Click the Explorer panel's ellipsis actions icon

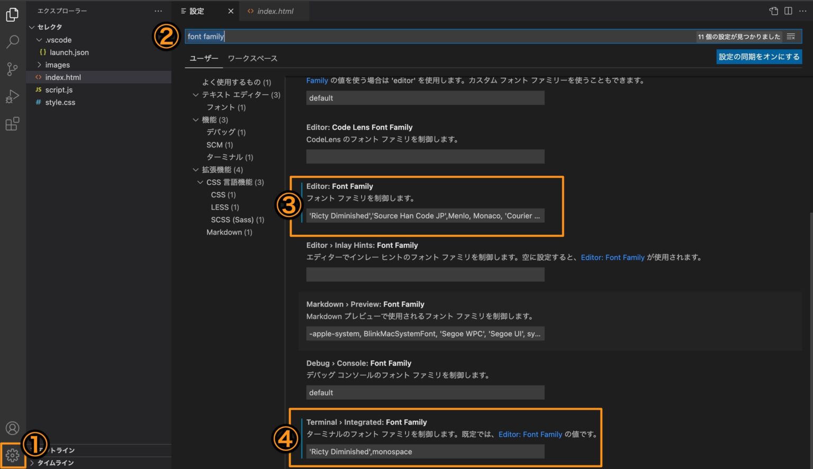[158, 11]
